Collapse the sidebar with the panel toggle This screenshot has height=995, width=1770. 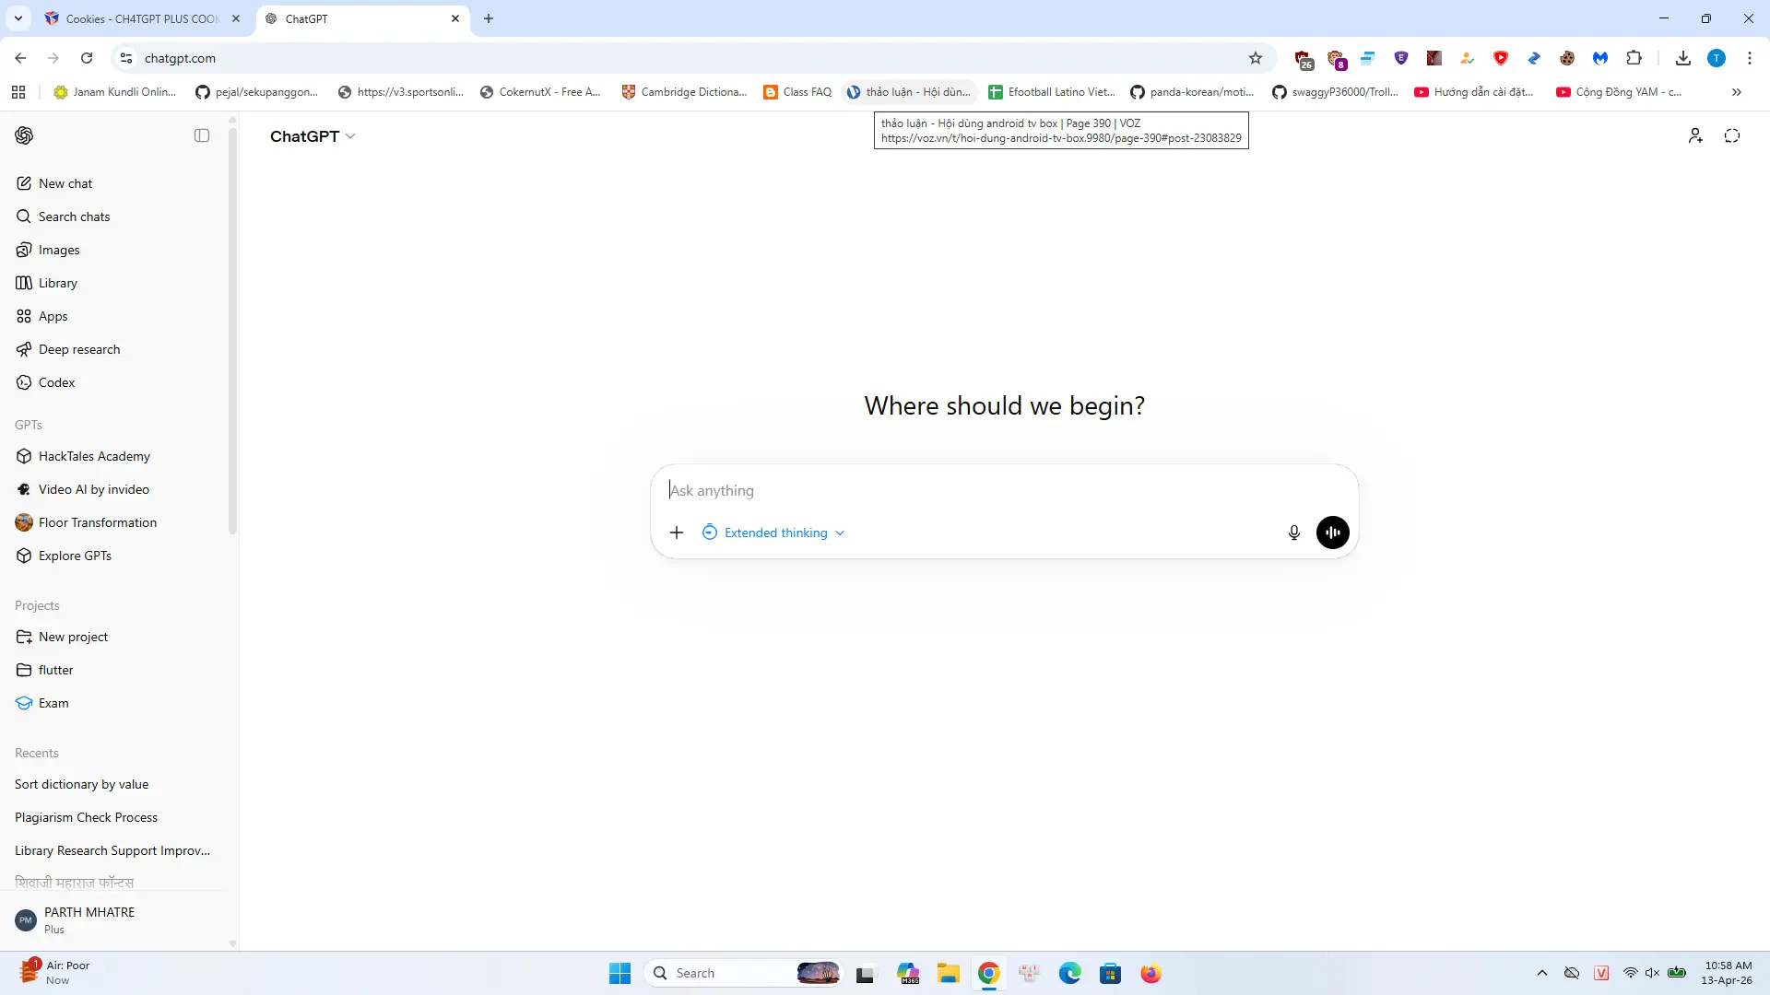tap(202, 135)
